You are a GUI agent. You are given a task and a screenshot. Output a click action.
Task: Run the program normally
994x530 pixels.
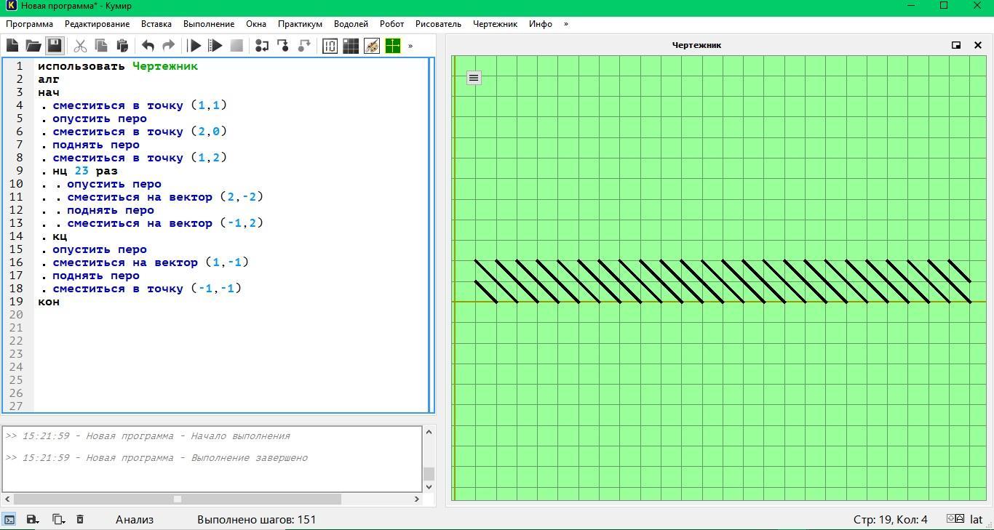pos(194,46)
